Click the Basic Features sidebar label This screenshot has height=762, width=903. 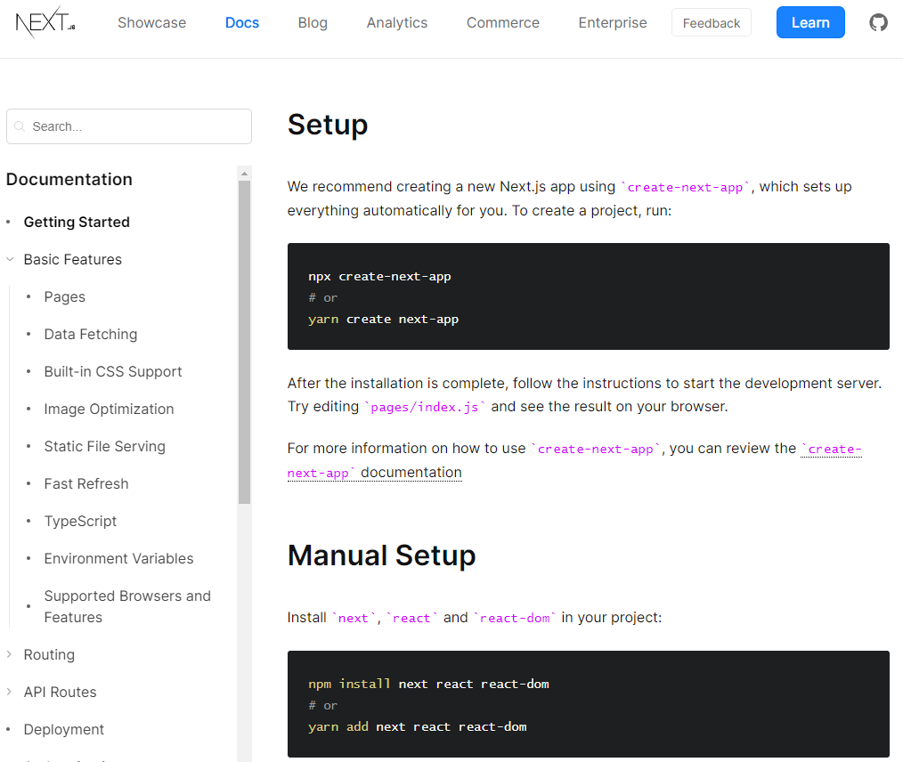(x=72, y=260)
